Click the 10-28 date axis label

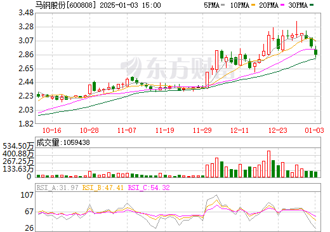[x=89, y=130]
